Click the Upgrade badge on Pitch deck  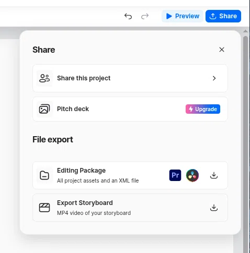pos(203,109)
